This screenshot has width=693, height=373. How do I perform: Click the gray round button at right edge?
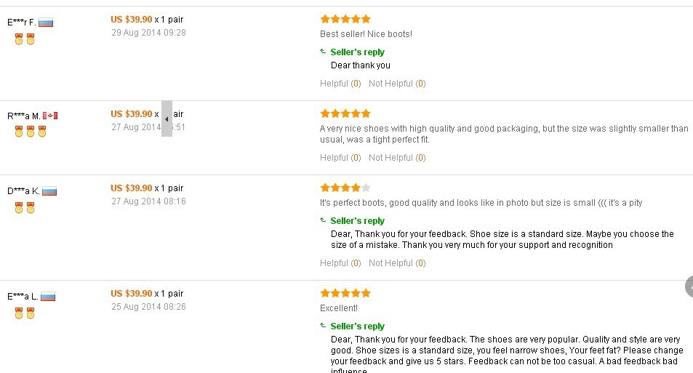(689, 286)
